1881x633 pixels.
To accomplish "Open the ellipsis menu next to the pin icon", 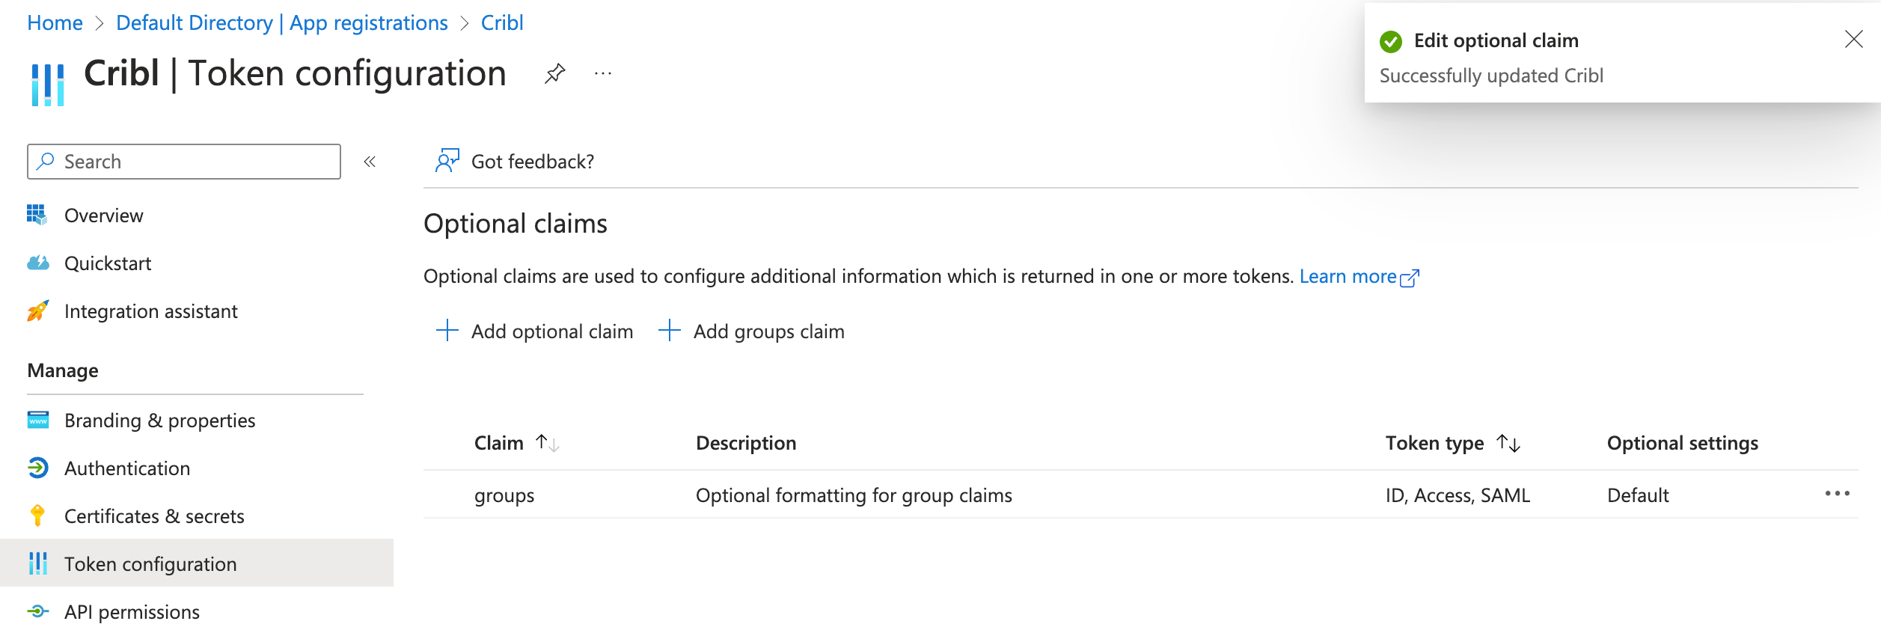I will point(602,73).
